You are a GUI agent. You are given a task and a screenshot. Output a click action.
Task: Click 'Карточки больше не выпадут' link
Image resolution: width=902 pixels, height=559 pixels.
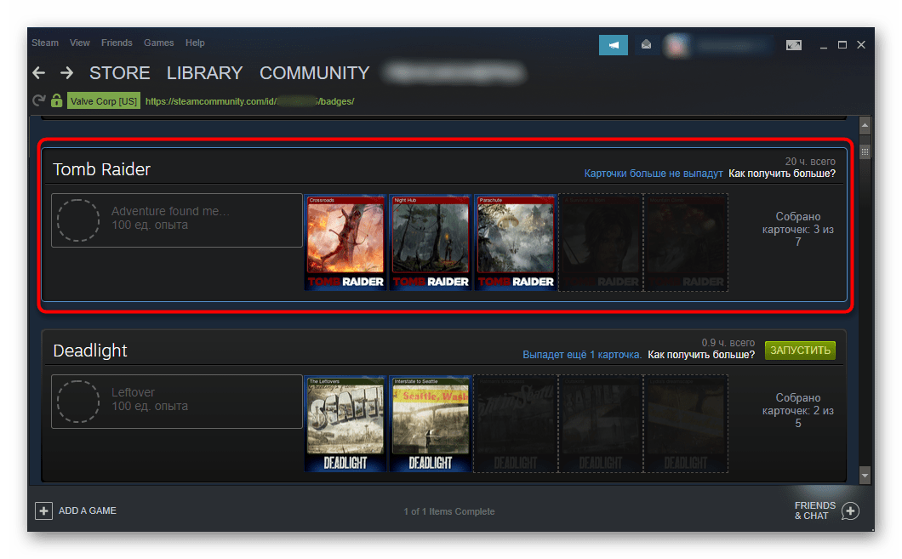(654, 173)
